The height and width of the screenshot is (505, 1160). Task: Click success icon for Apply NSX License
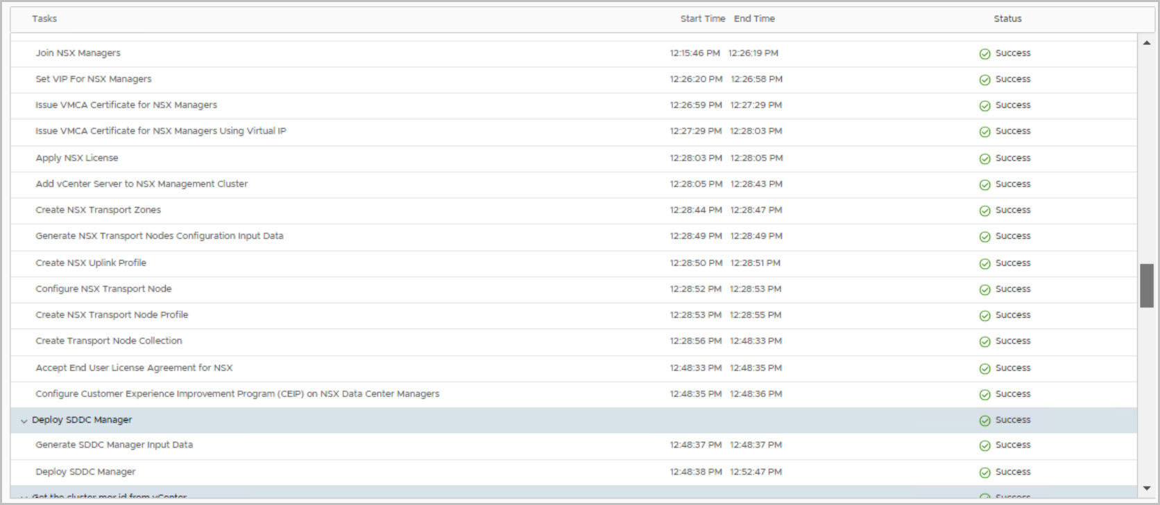[984, 159]
